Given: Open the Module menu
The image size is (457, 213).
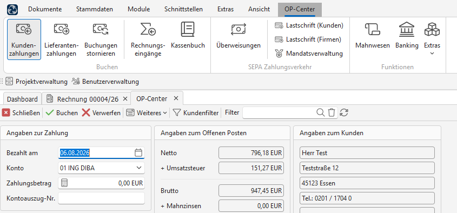Looking at the screenshot, I should [x=139, y=9].
